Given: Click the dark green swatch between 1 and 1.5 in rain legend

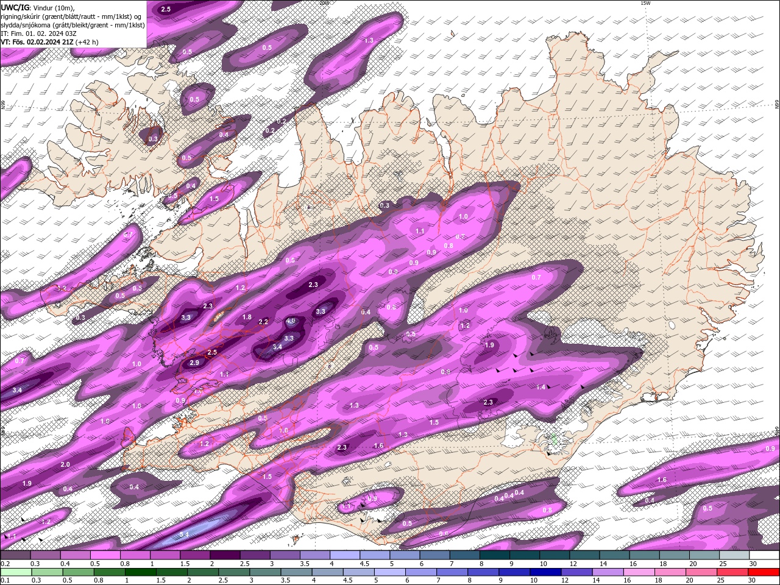Looking at the screenshot, I should tap(141, 572).
